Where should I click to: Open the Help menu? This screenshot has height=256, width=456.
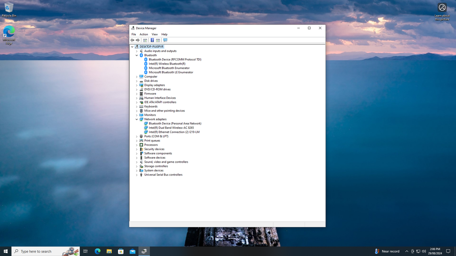tap(164, 34)
